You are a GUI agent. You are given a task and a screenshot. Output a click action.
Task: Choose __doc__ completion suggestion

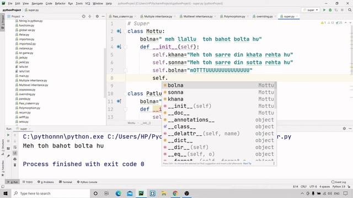[219, 113]
